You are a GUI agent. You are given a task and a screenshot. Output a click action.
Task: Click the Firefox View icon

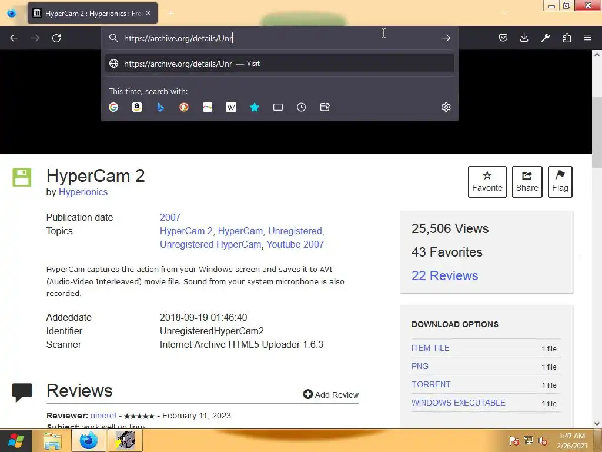pyautogui.click(x=12, y=13)
